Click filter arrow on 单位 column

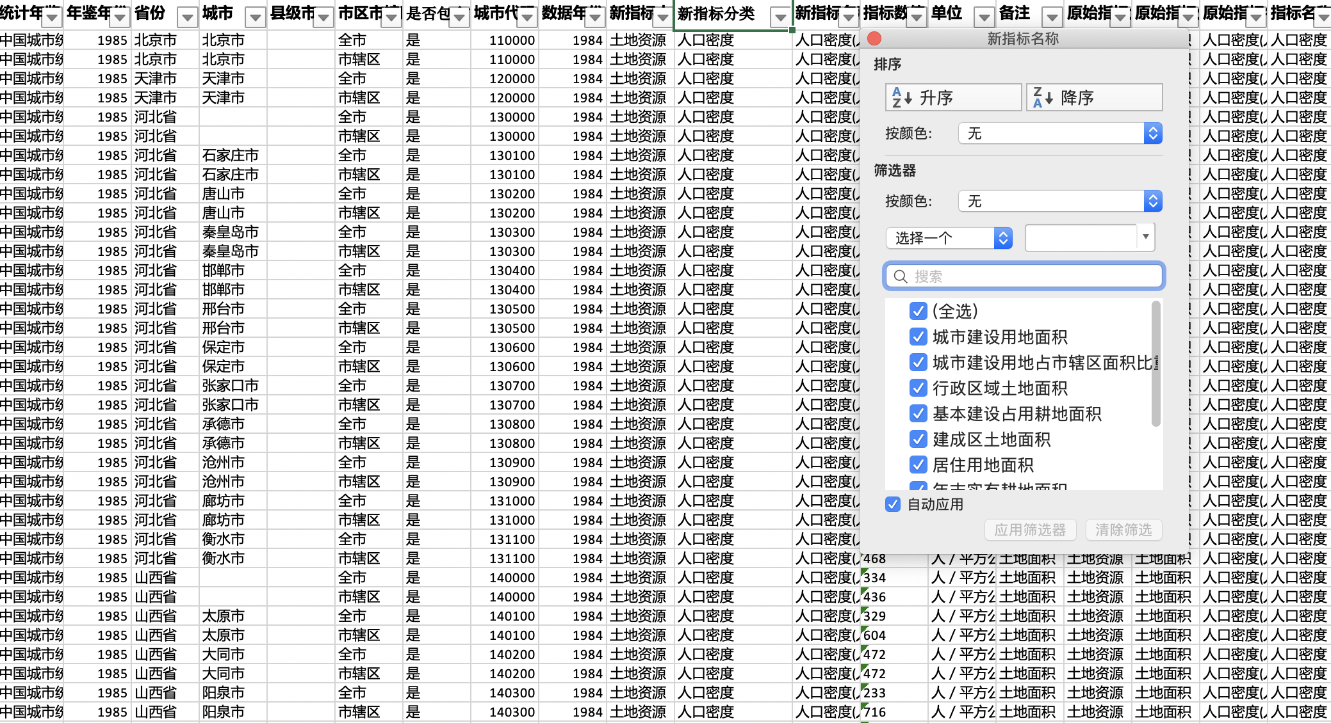tap(984, 17)
